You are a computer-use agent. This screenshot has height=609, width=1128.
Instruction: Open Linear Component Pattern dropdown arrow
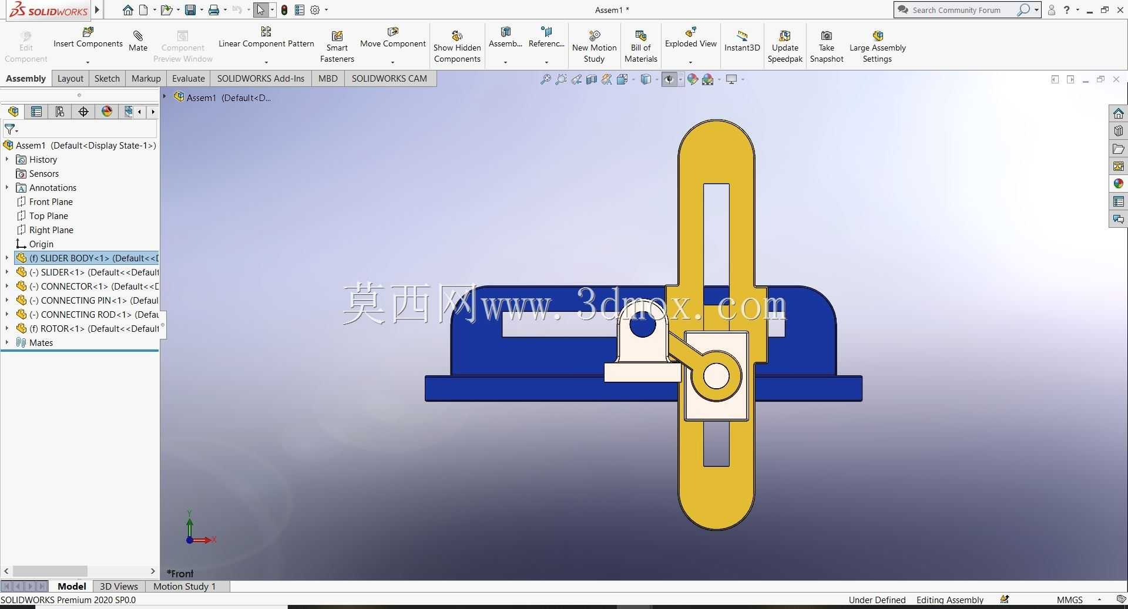[266, 62]
